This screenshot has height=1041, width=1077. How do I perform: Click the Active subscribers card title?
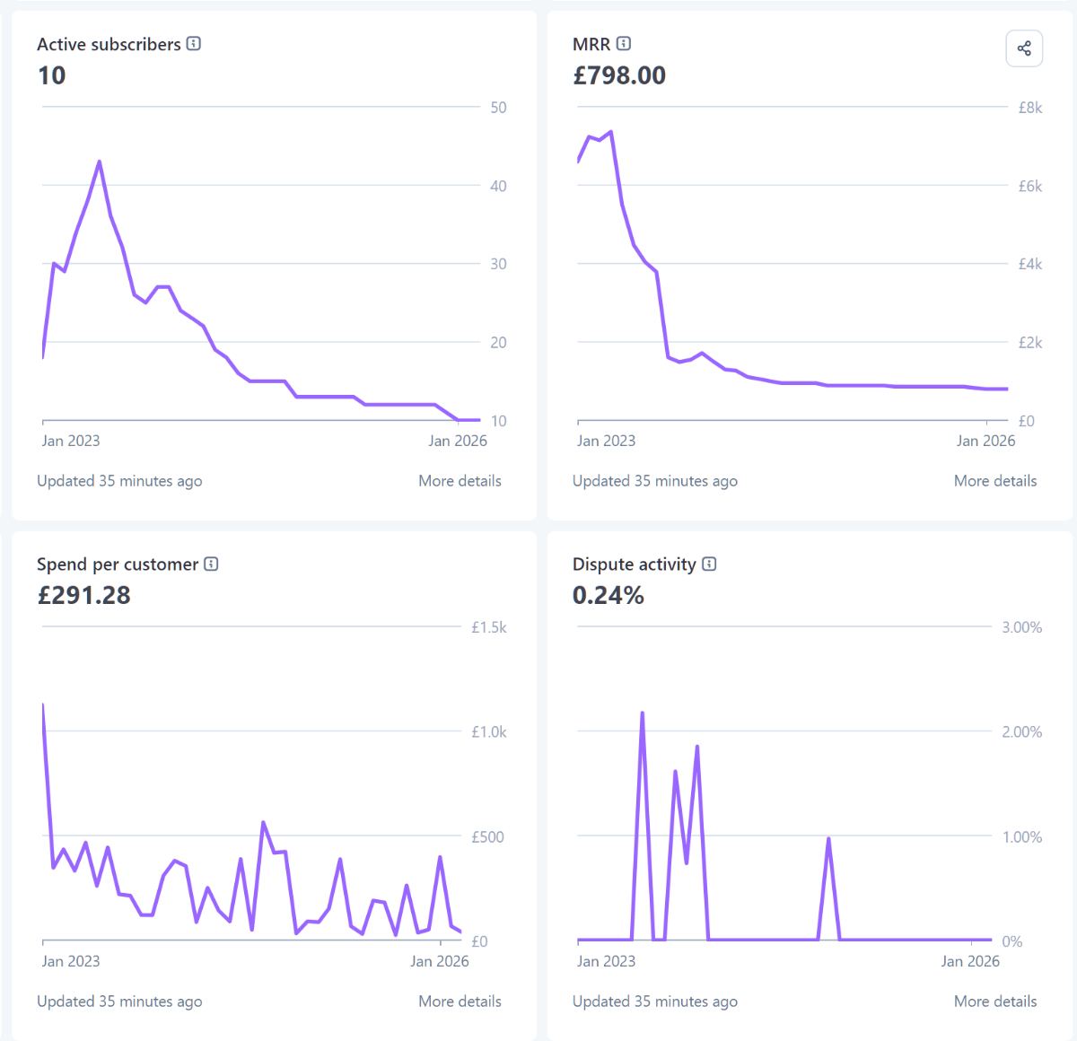tap(109, 44)
